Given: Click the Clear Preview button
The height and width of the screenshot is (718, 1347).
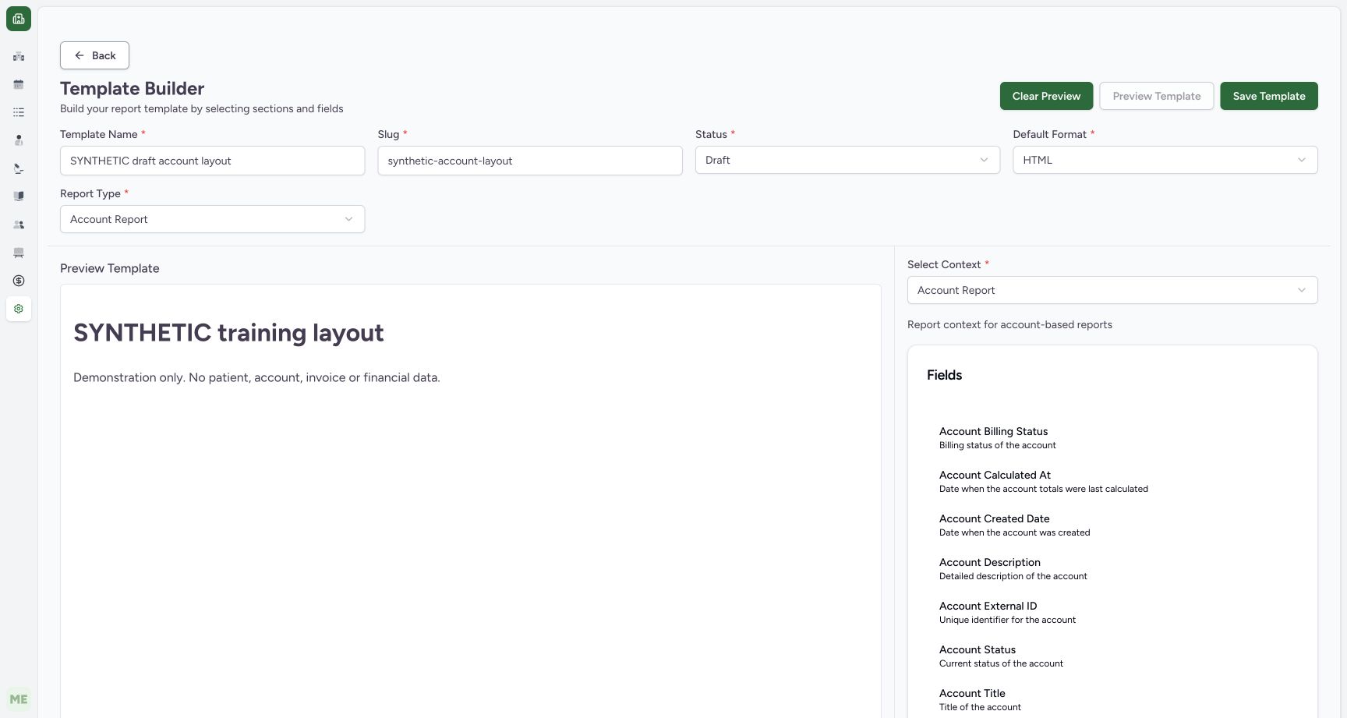Looking at the screenshot, I should pos(1046,96).
